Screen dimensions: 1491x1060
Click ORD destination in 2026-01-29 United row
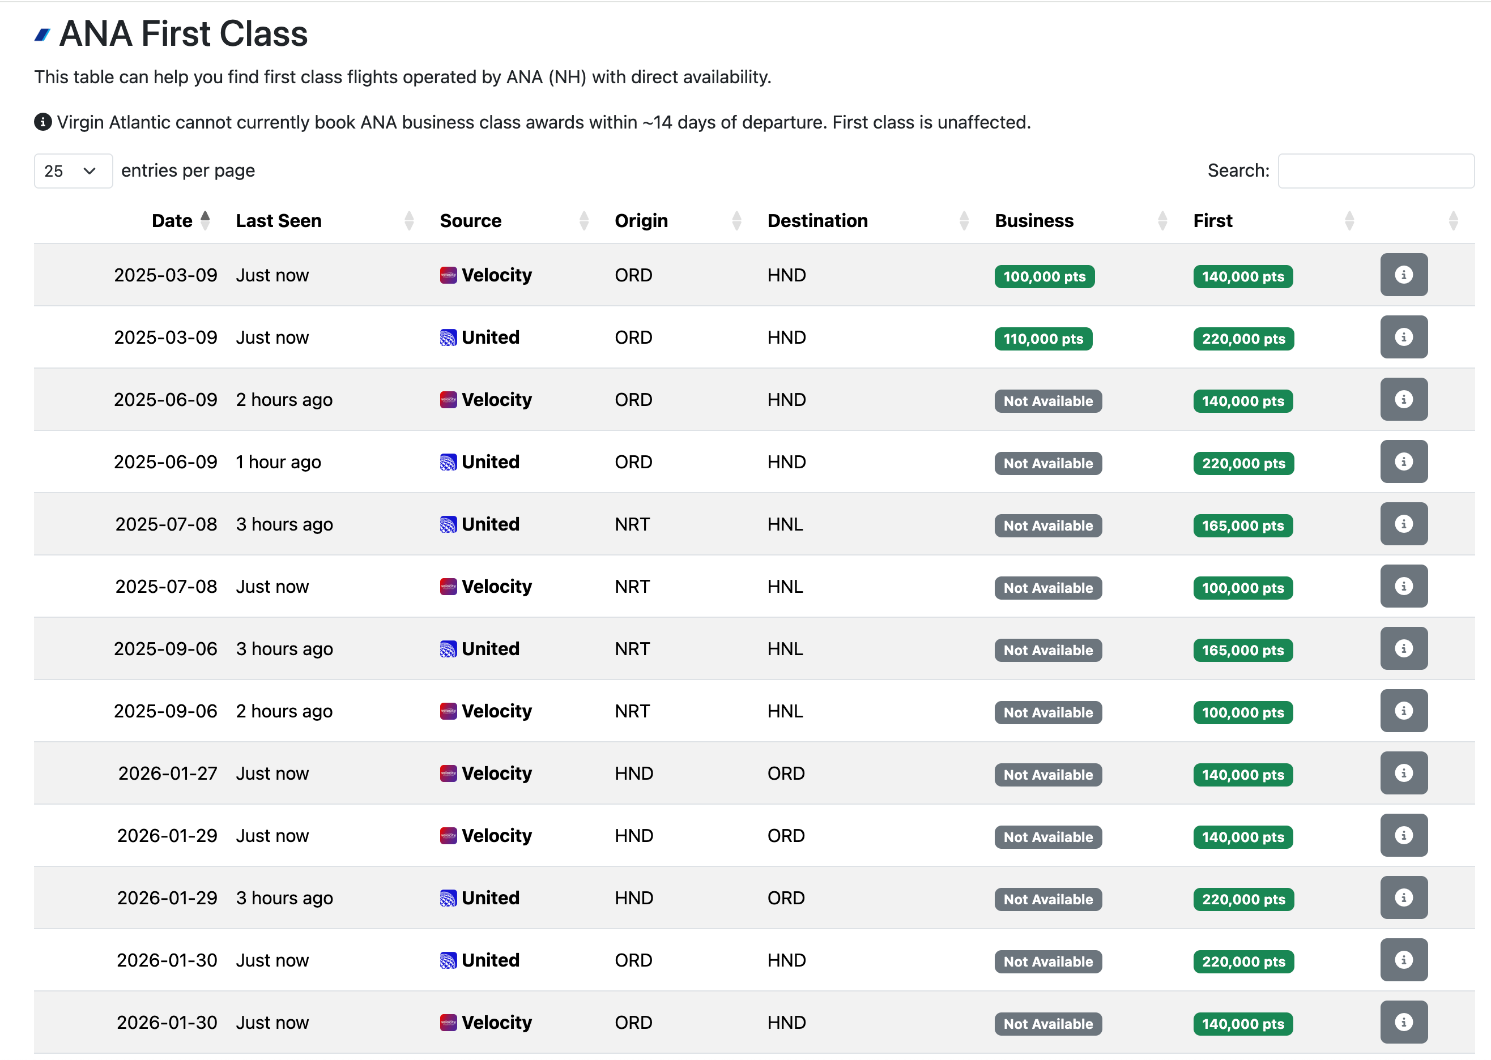(786, 898)
